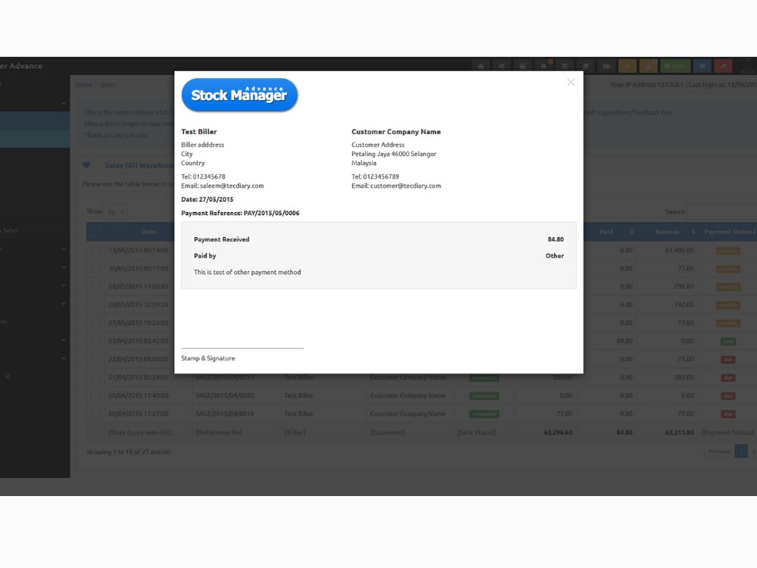Open the home dashboard icon in top bar
This screenshot has width=757, height=568.
point(481,66)
